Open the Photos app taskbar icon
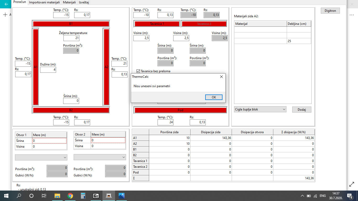 (x=121, y=196)
